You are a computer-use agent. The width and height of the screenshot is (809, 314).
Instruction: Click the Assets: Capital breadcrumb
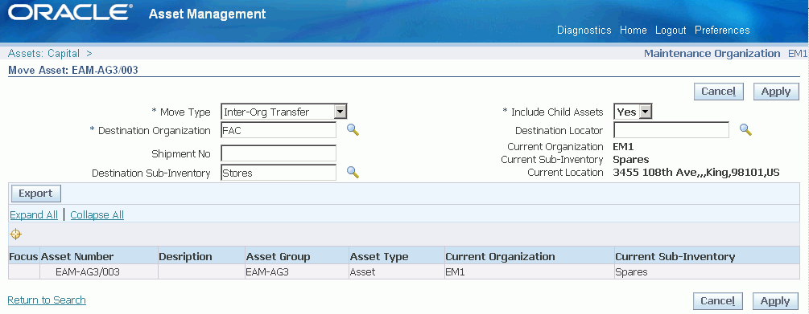coord(43,53)
